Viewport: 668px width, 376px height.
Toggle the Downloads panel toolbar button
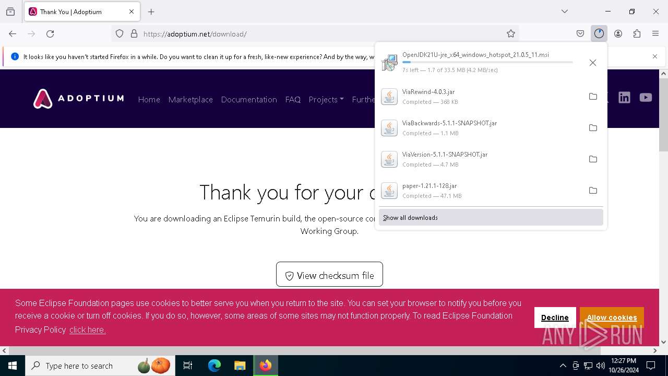(599, 33)
